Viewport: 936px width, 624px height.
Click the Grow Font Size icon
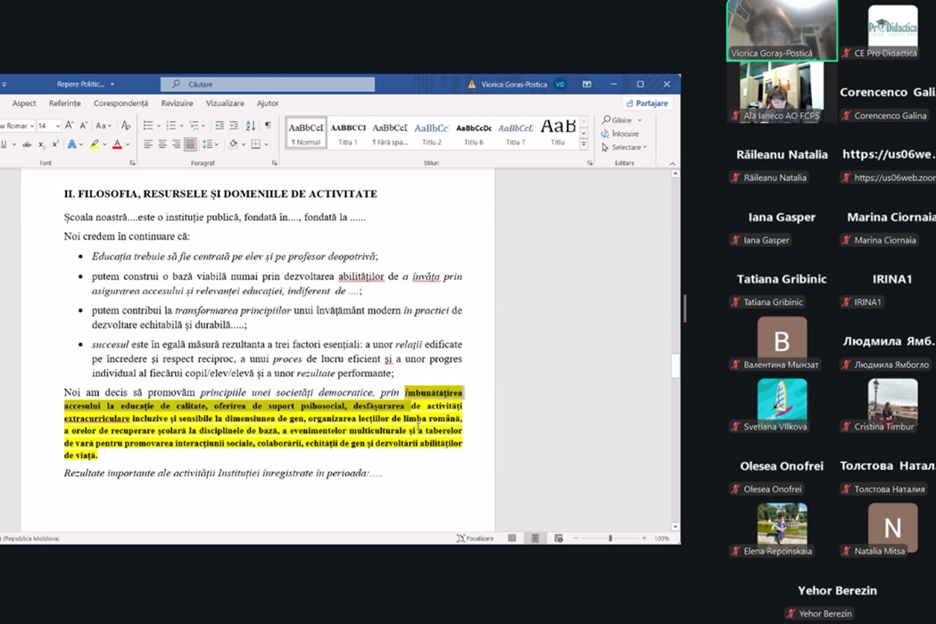click(69, 126)
